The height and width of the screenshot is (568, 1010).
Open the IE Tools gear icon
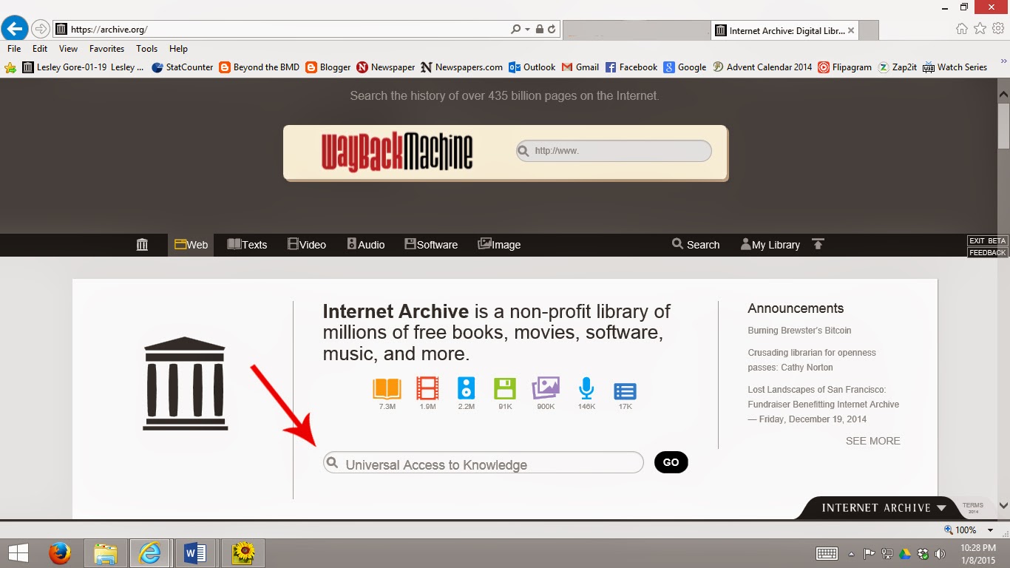[998, 29]
